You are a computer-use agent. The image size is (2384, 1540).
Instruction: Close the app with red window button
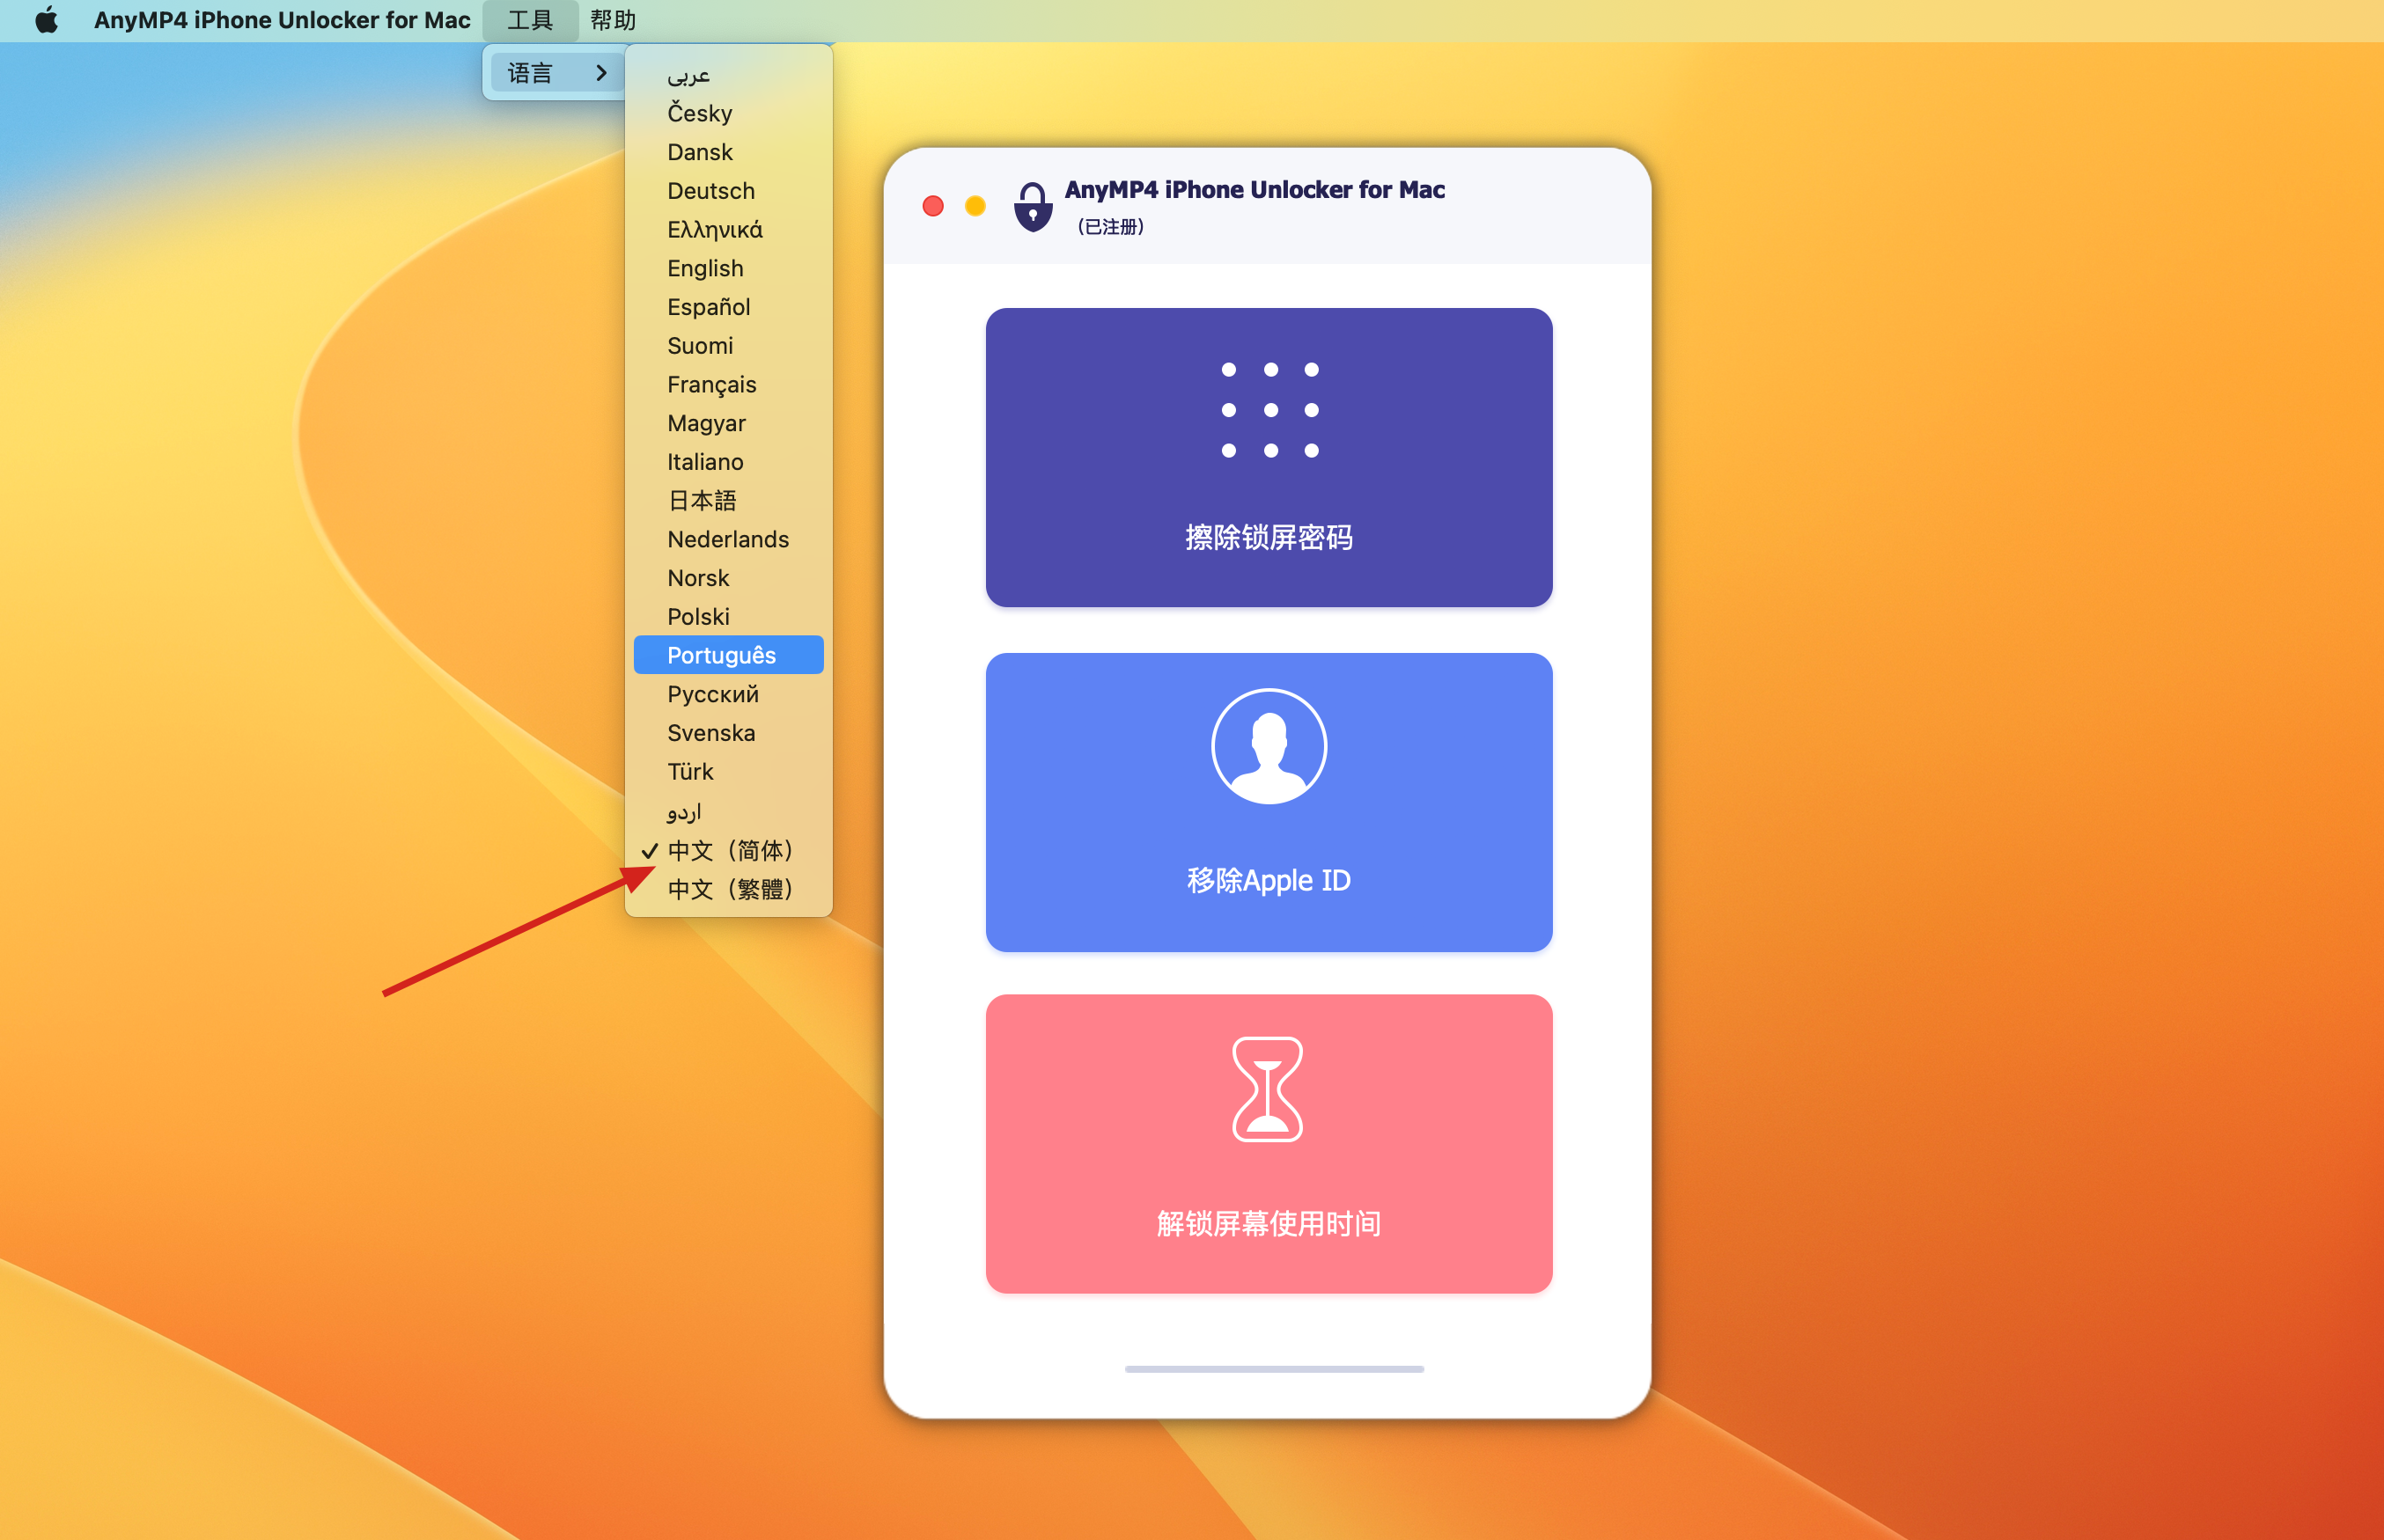tap(932, 206)
